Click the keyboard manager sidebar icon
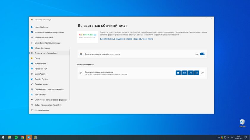This screenshot has width=250, height=140. (x=32, y=38)
